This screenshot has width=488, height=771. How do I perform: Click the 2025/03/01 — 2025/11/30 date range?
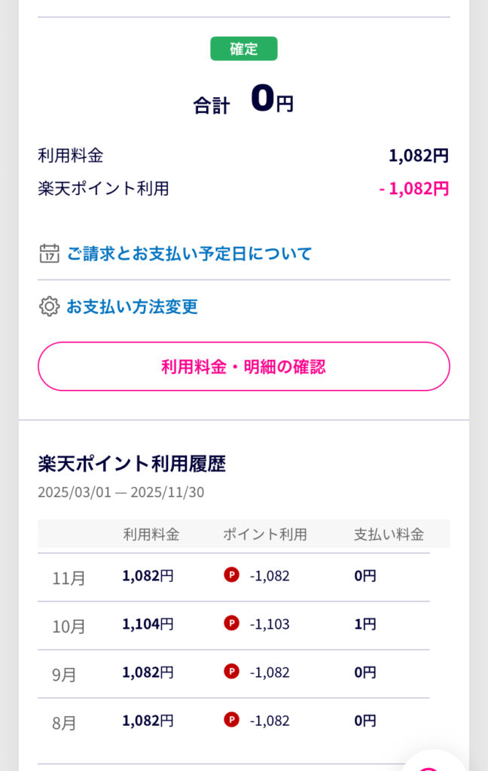click(120, 492)
